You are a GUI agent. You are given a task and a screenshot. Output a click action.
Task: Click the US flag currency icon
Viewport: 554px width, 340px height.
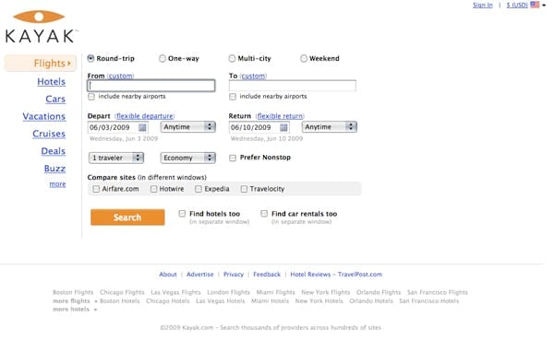click(535, 5)
